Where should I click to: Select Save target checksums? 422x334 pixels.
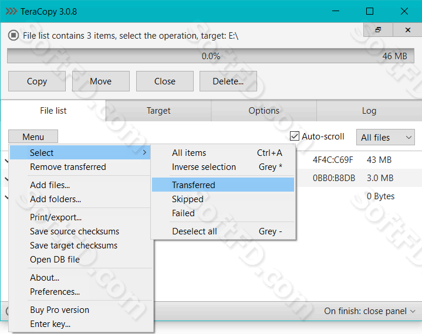point(80,246)
